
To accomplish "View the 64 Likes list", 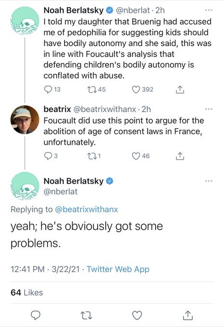I will (x=26, y=292).
